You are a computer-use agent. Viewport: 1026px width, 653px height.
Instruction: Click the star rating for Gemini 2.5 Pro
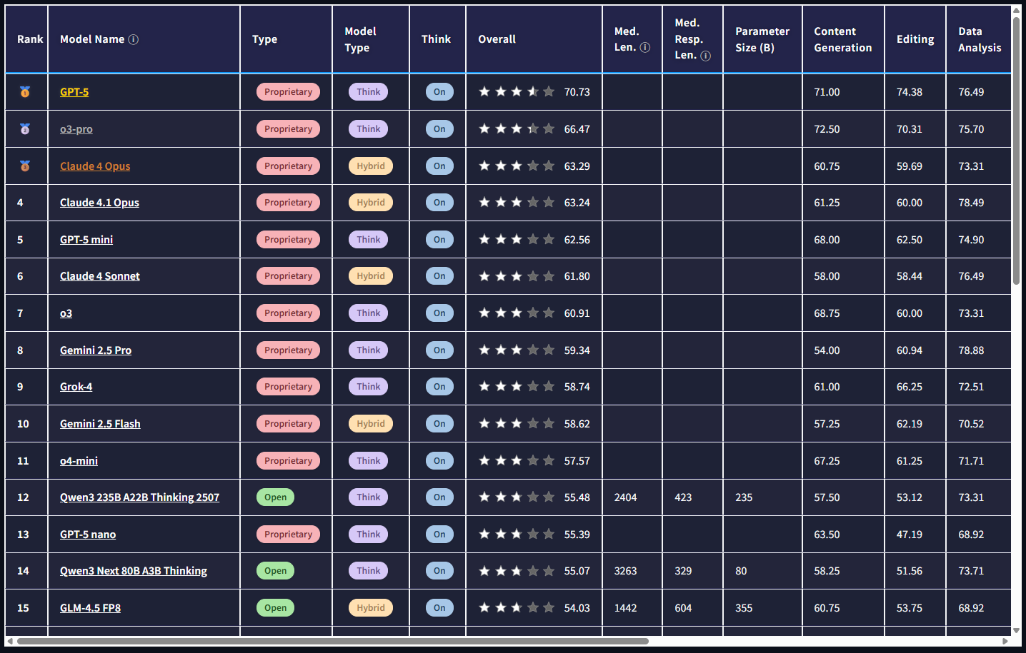[517, 350]
